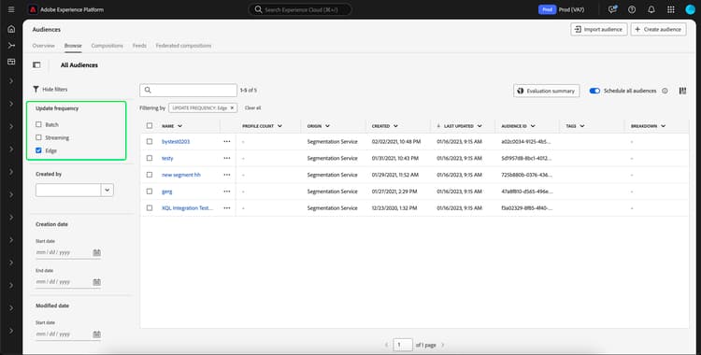Image resolution: width=701 pixels, height=355 pixels.
Task: Open the Created by dropdown arrow
Action: [107, 190]
